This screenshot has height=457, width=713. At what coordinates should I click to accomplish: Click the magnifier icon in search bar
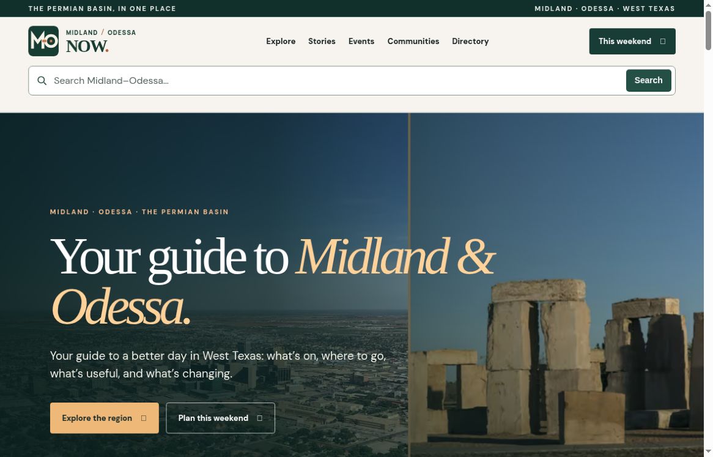click(42, 81)
